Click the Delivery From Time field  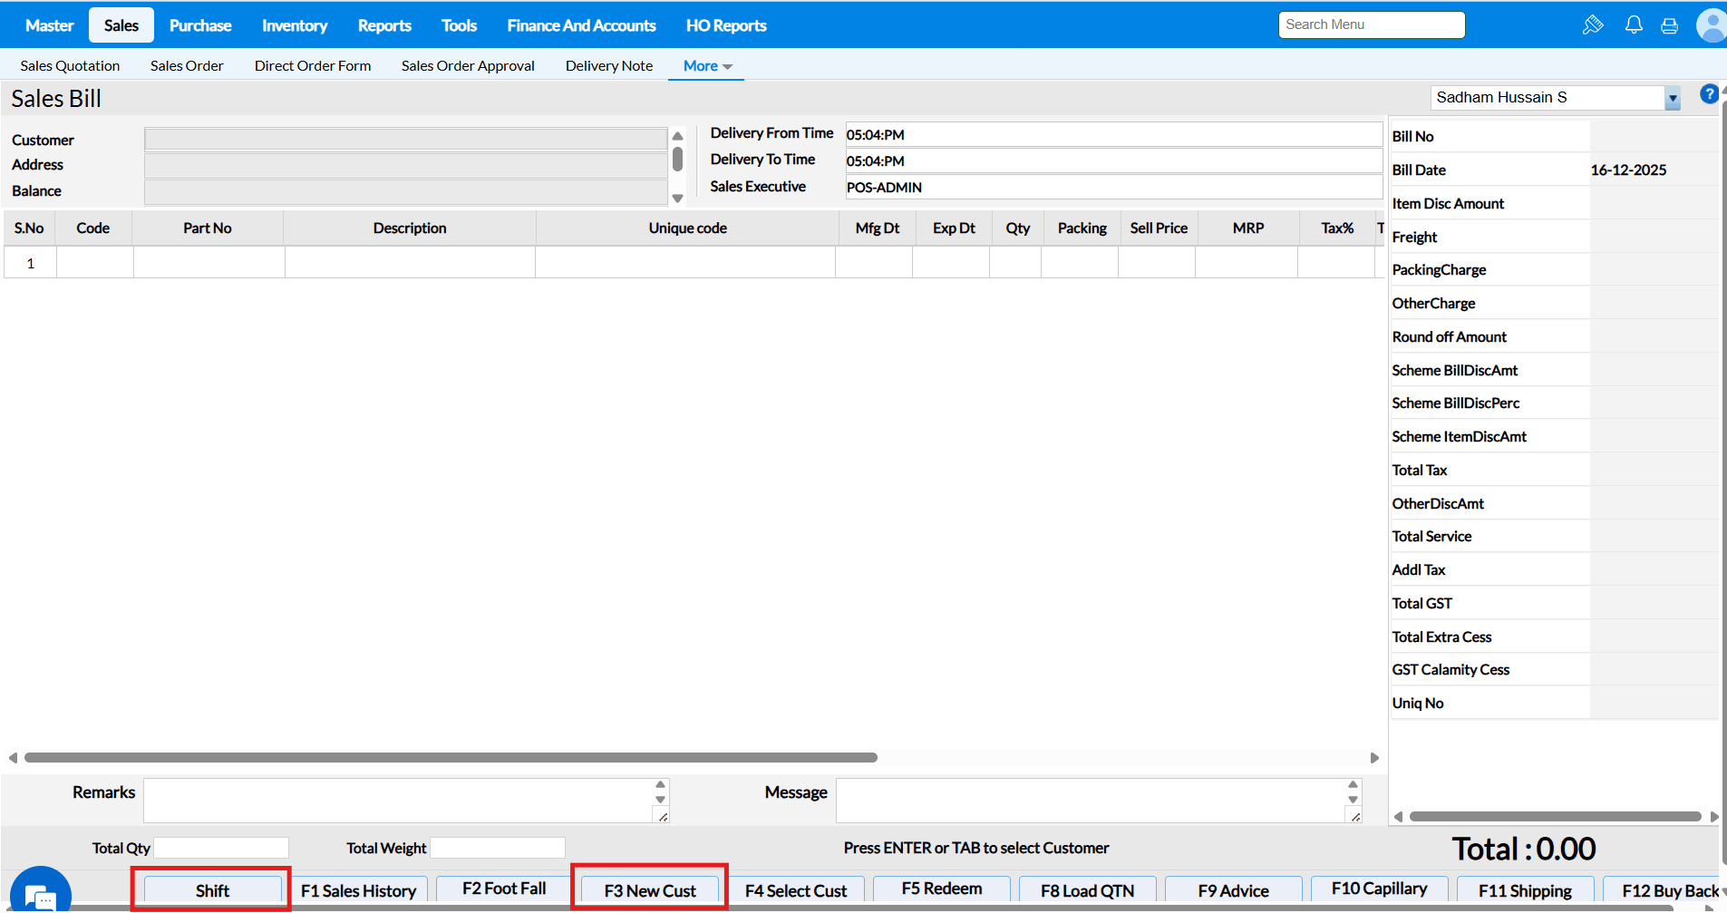coord(1113,134)
